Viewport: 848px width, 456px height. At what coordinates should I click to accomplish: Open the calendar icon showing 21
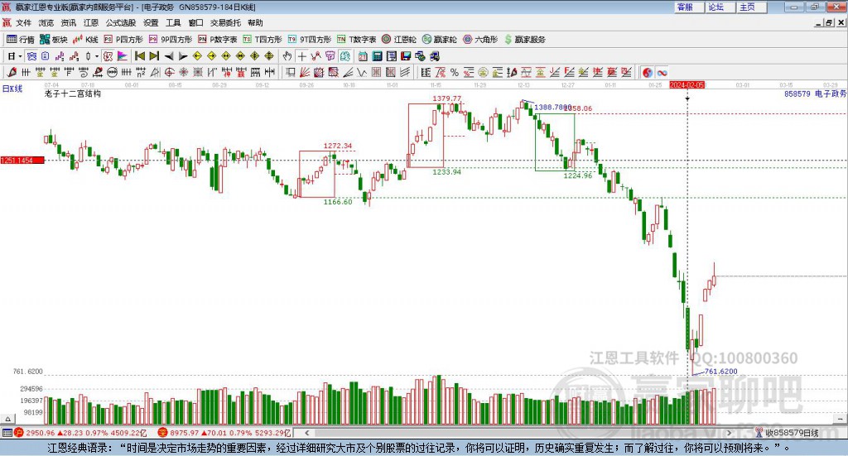pos(363,56)
